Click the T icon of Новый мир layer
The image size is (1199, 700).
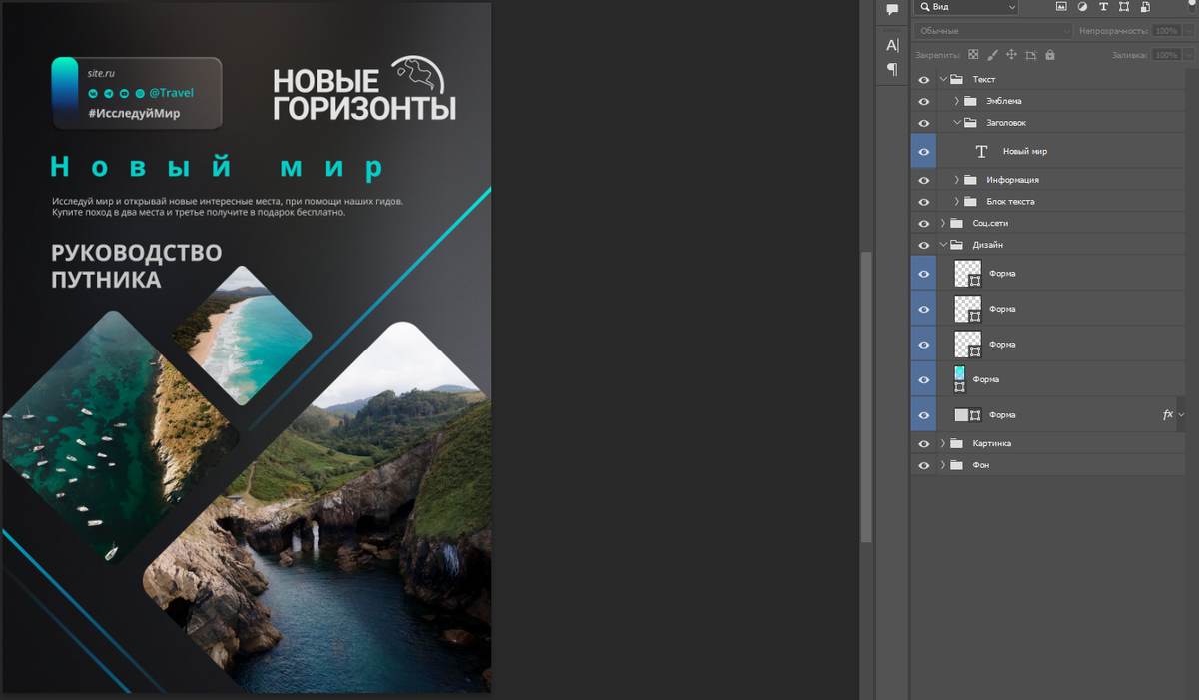click(x=981, y=151)
